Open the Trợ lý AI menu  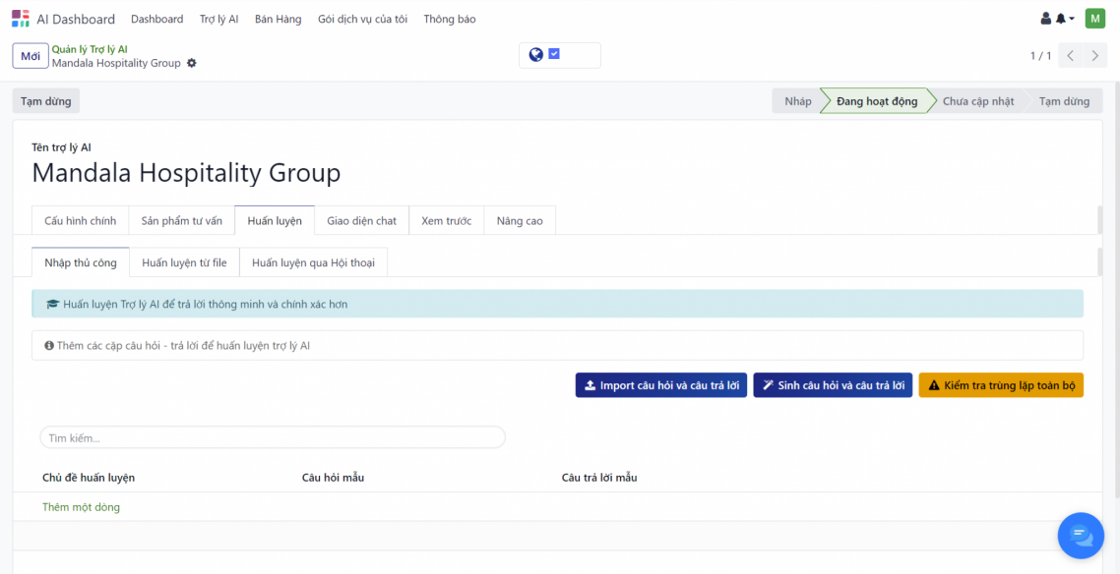click(x=218, y=19)
